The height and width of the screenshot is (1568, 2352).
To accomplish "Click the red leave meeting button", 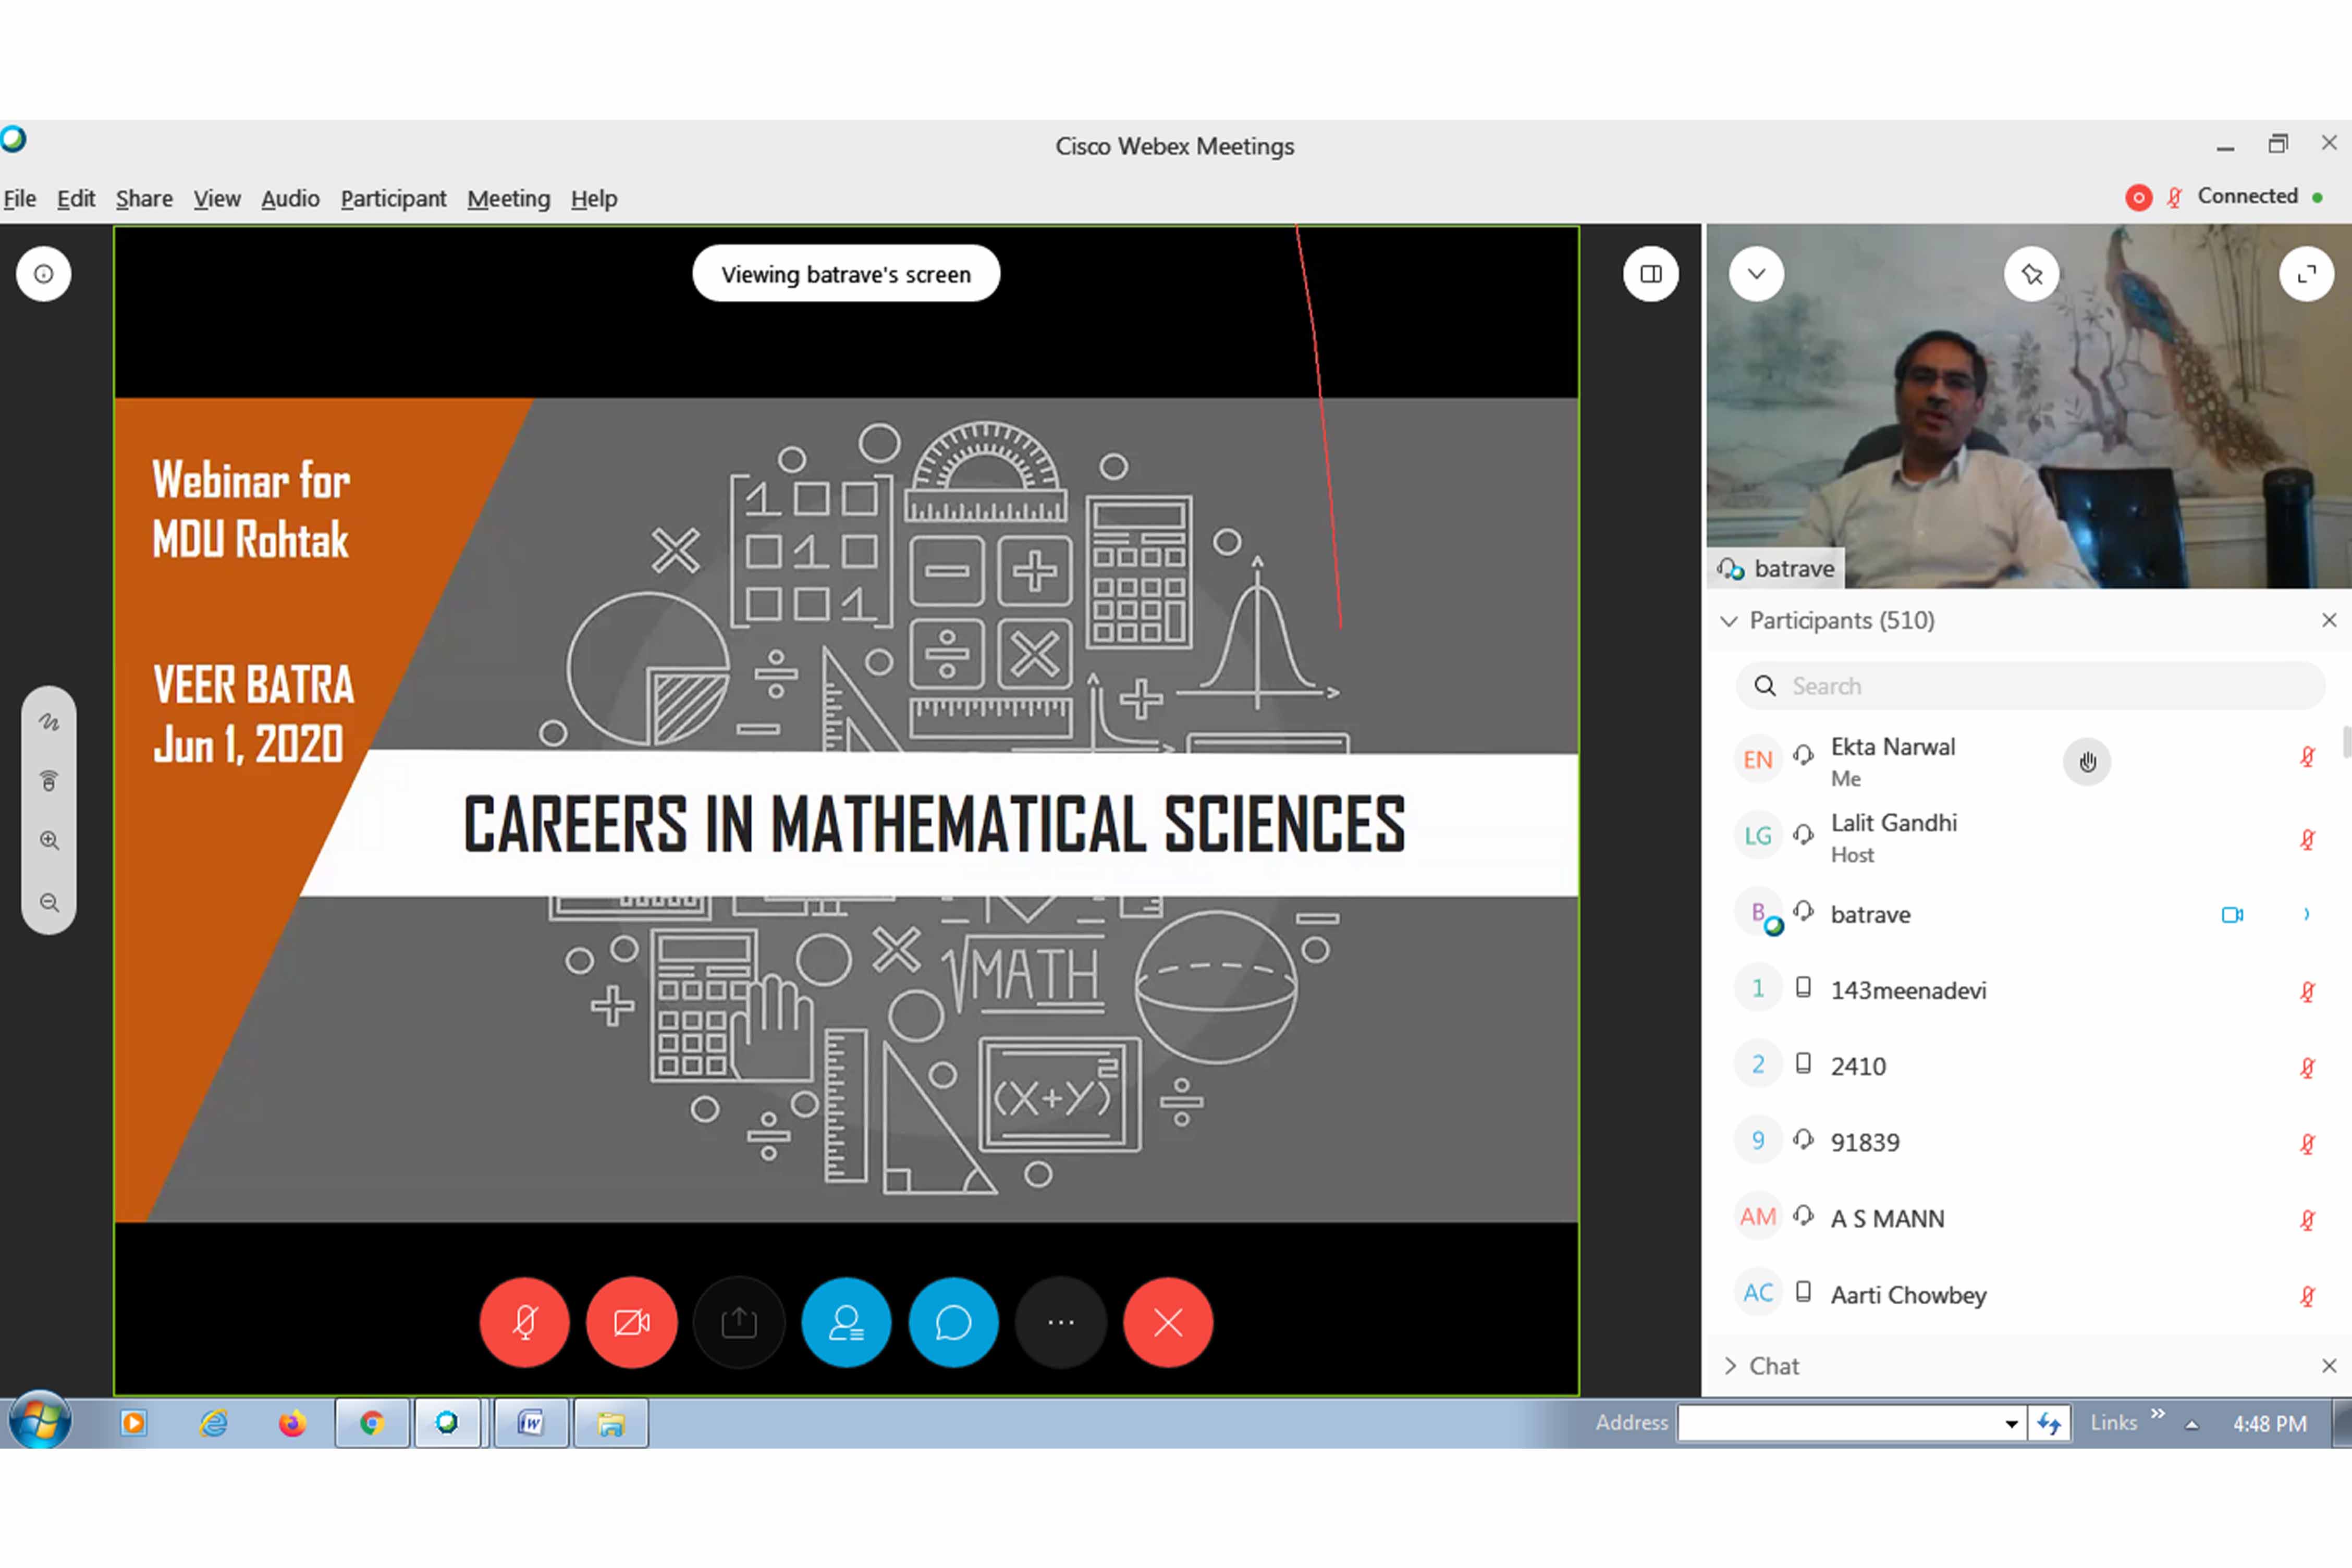I will (x=1168, y=1322).
